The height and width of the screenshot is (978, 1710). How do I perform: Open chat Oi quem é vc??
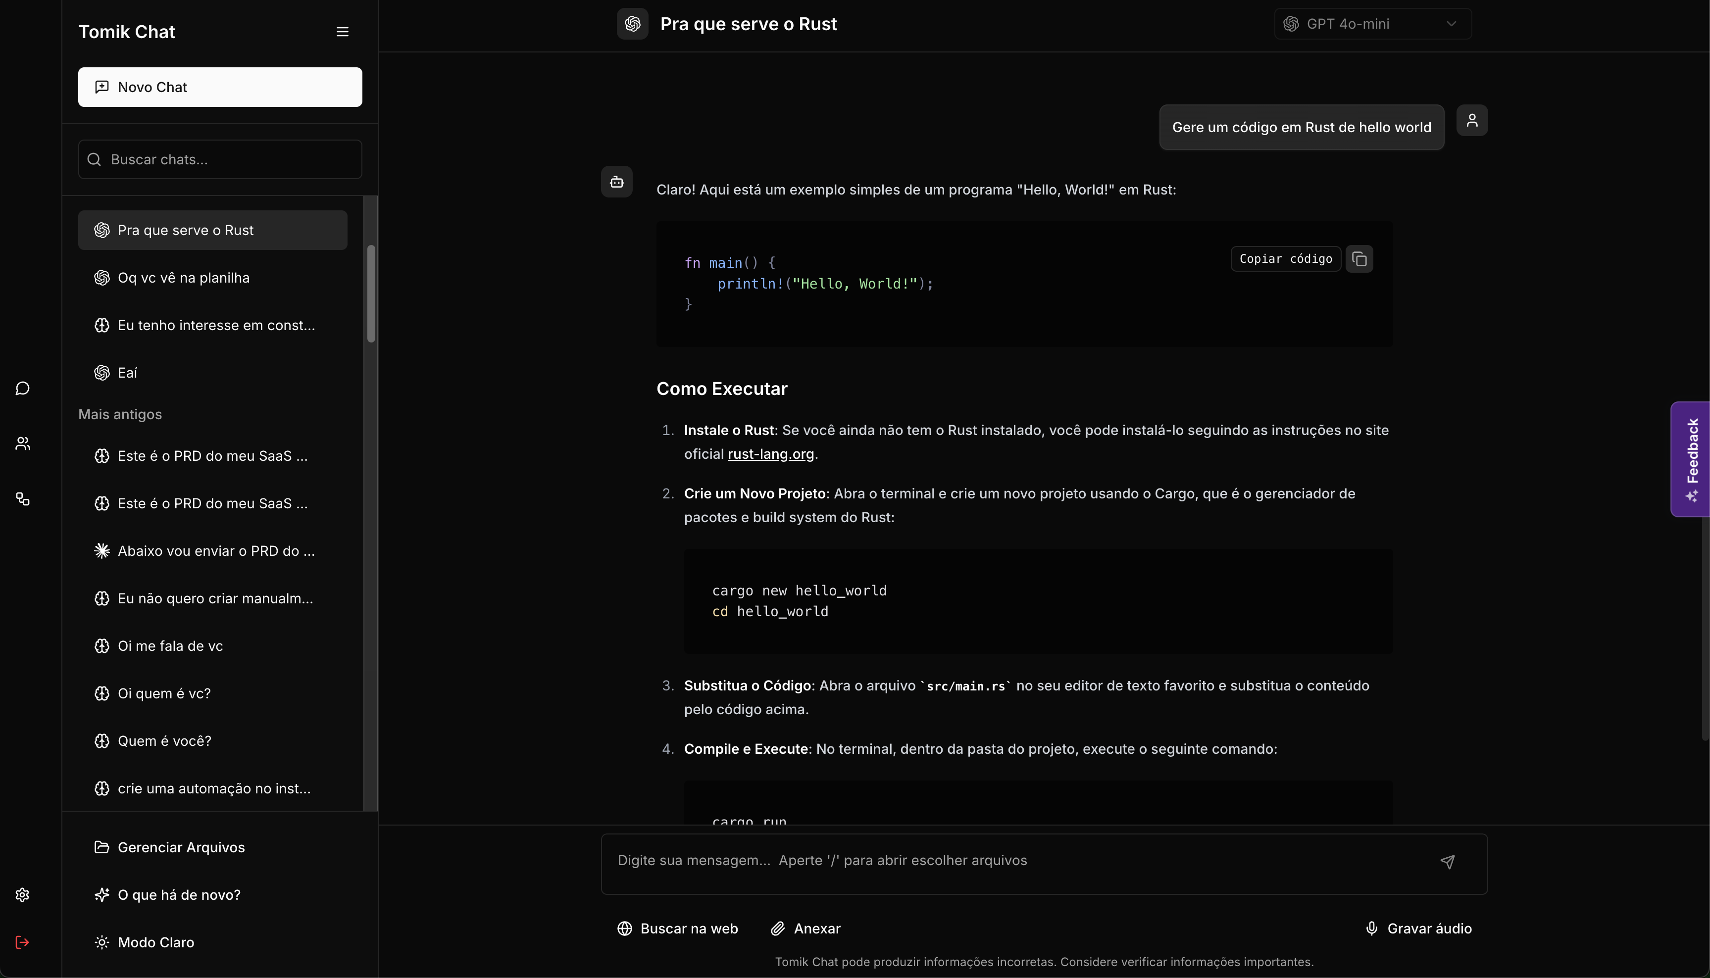pyautogui.click(x=212, y=693)
